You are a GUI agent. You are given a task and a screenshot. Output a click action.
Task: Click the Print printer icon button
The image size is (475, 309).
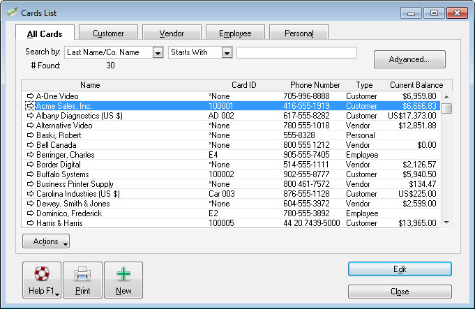click(x=83, y=280)
